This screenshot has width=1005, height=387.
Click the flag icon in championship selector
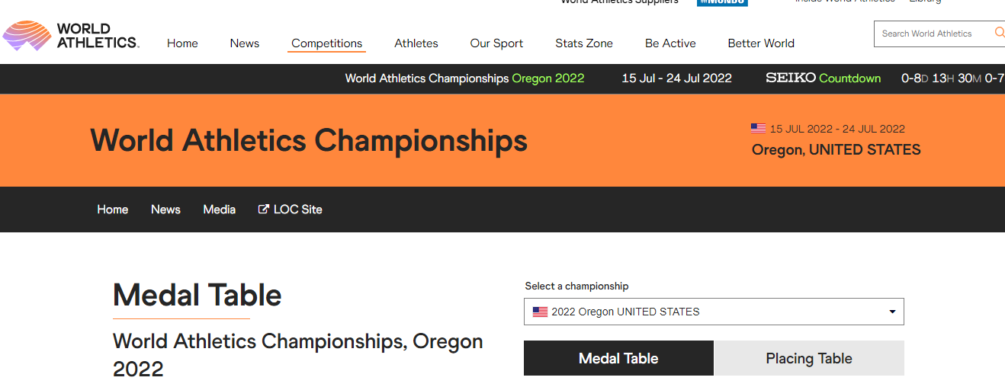[x=540, y=312]
